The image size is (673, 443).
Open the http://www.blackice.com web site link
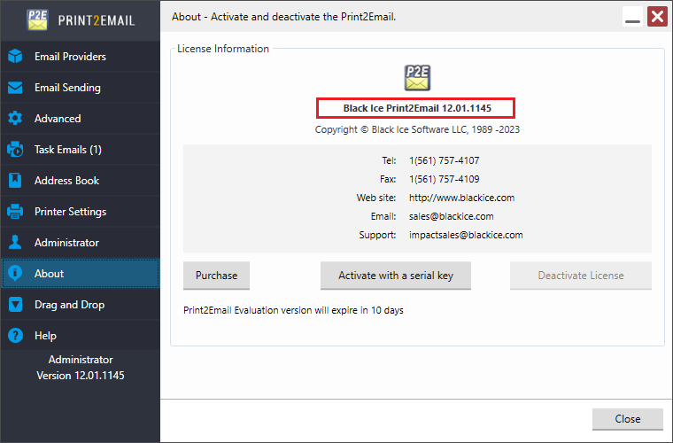pyautogui.click(x=461, y=198)
